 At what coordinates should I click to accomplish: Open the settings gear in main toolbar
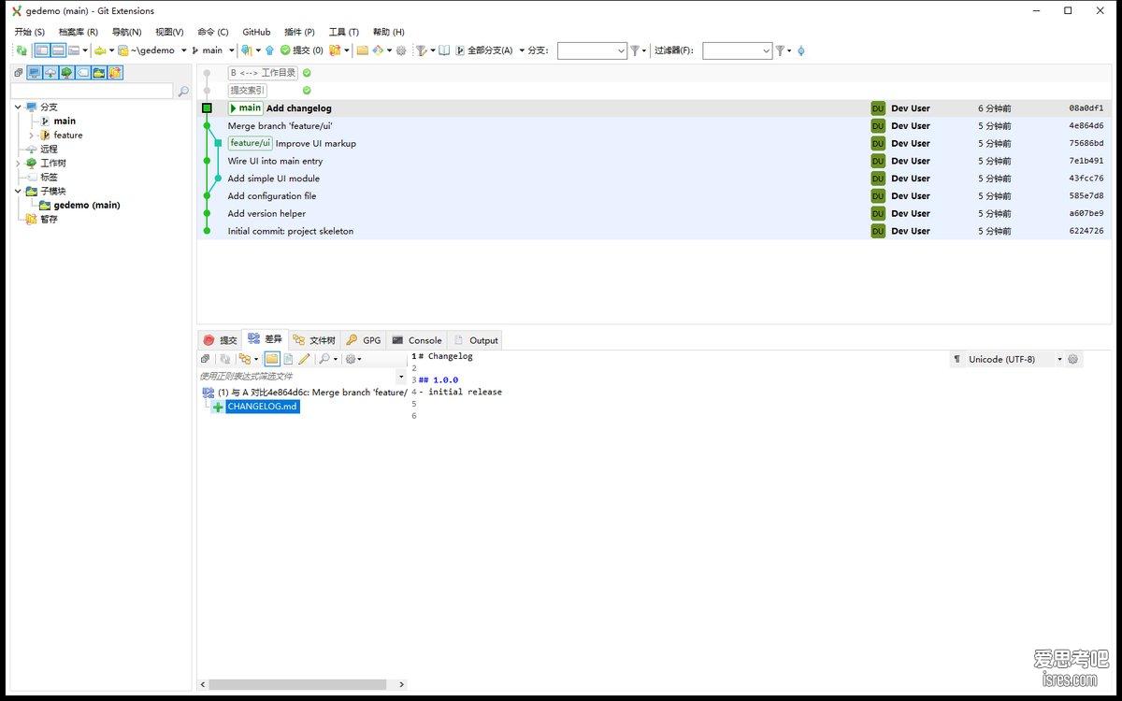click(x=401, y=50)
